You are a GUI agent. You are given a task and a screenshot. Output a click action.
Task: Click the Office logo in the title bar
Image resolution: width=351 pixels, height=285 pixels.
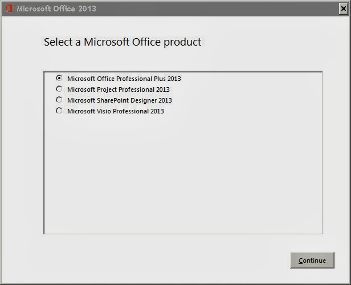(9, 9)
